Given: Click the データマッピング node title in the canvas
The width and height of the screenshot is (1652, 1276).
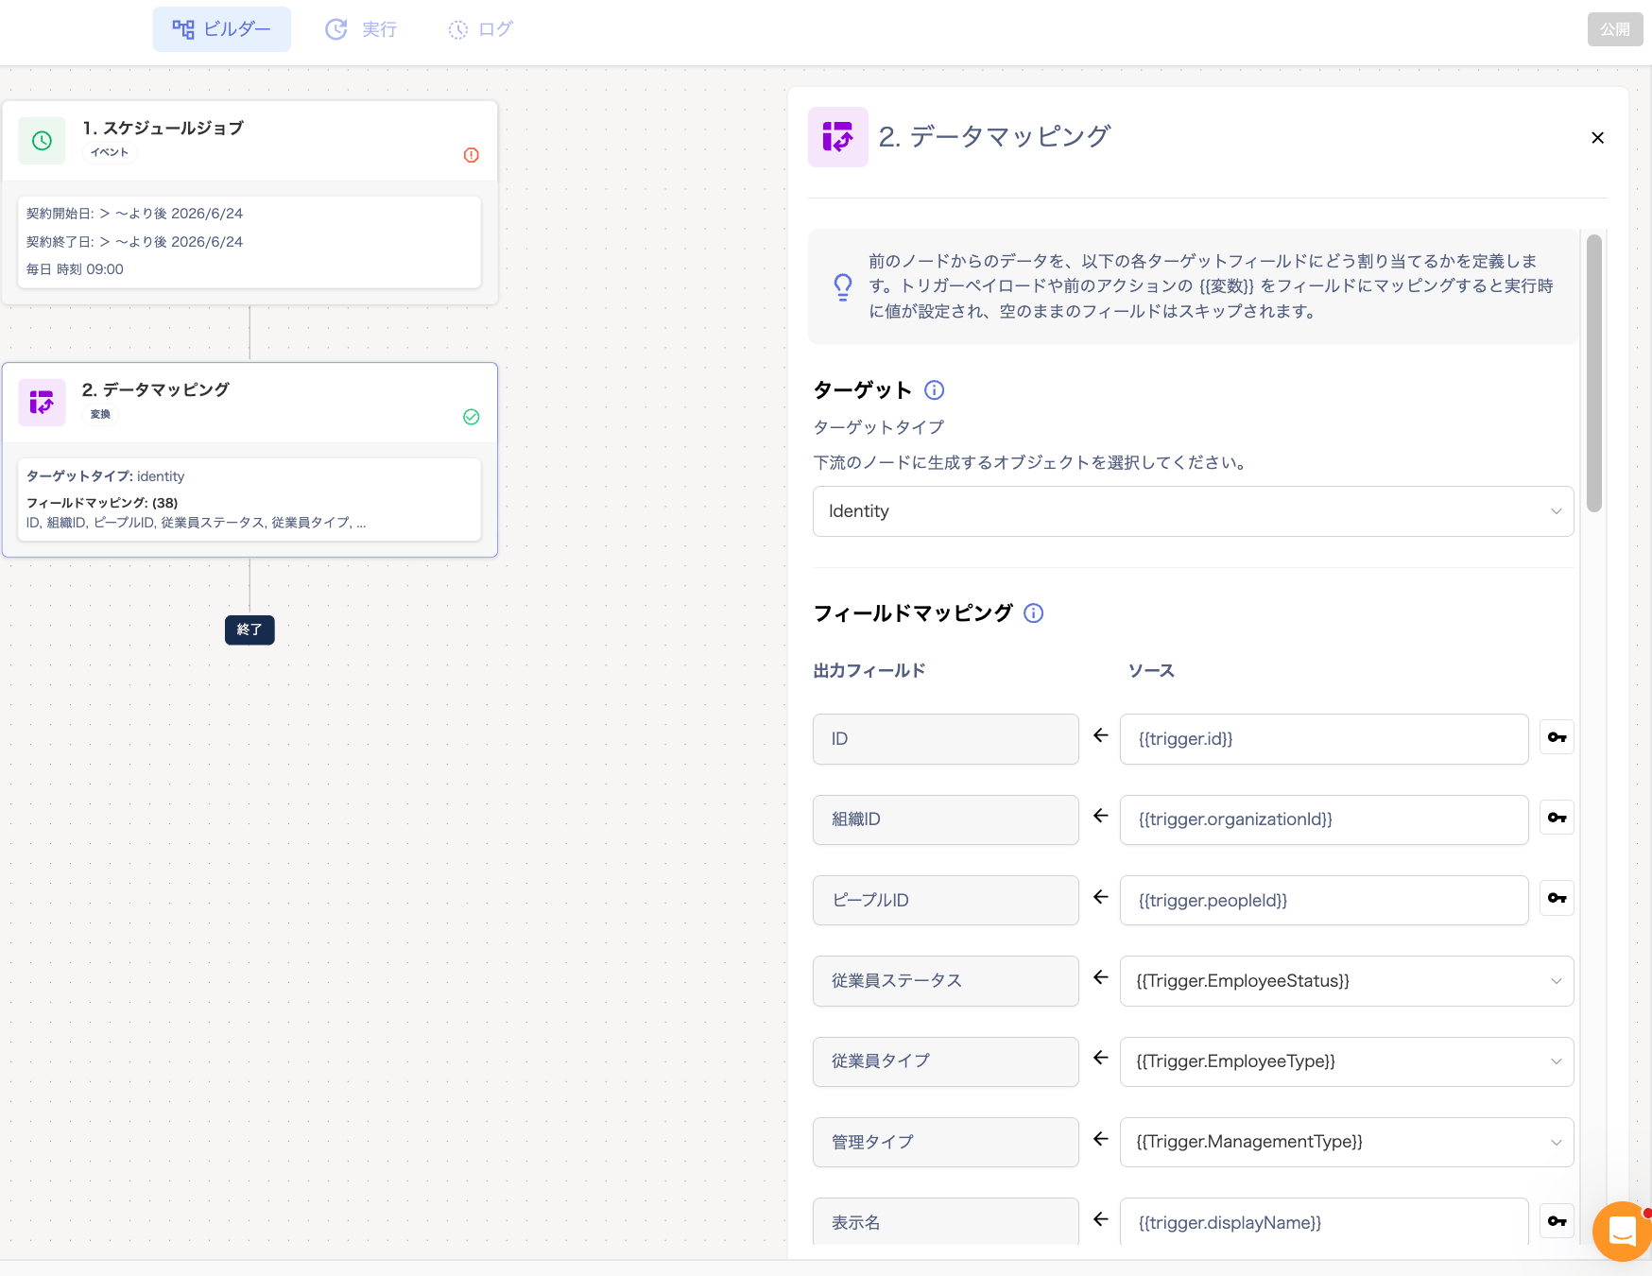Looking at the screenshot, I should point(156,389).
